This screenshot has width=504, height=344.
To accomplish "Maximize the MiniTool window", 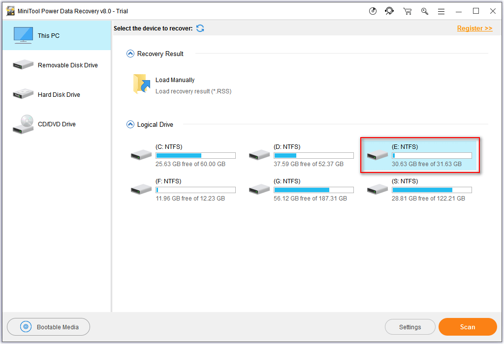I will [476, 11].
